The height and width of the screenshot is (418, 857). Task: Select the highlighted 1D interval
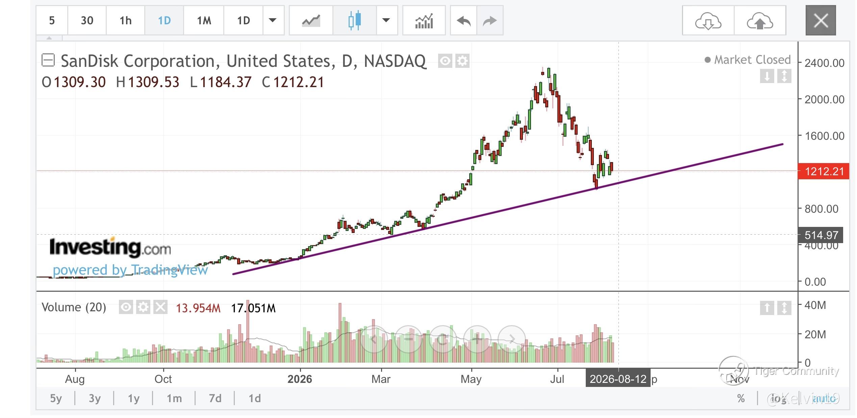[x=164, y=21]
